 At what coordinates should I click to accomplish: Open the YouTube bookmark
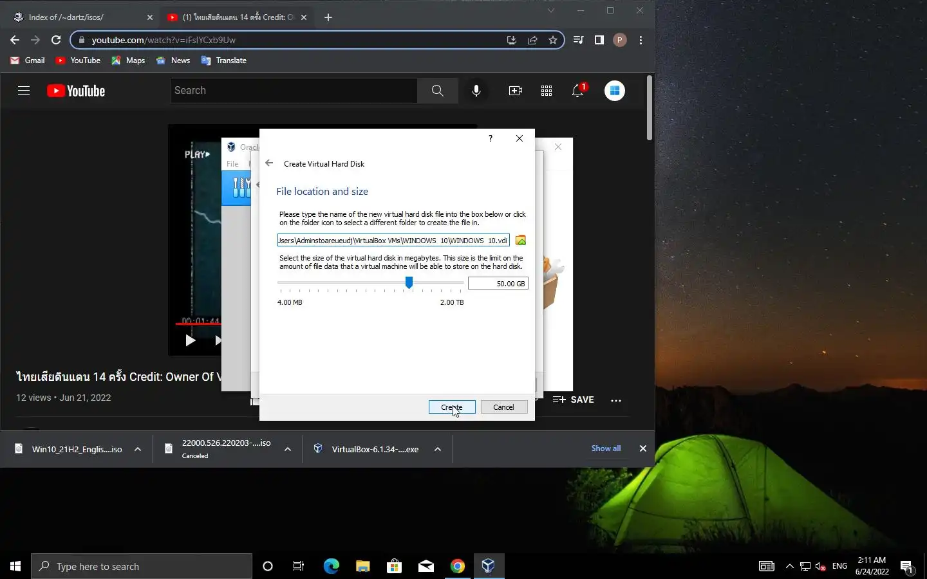coord(78,60)
